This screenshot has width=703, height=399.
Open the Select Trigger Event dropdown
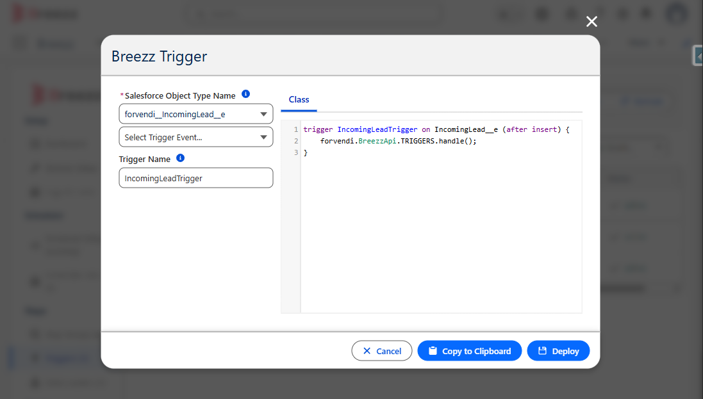(196, 137)
